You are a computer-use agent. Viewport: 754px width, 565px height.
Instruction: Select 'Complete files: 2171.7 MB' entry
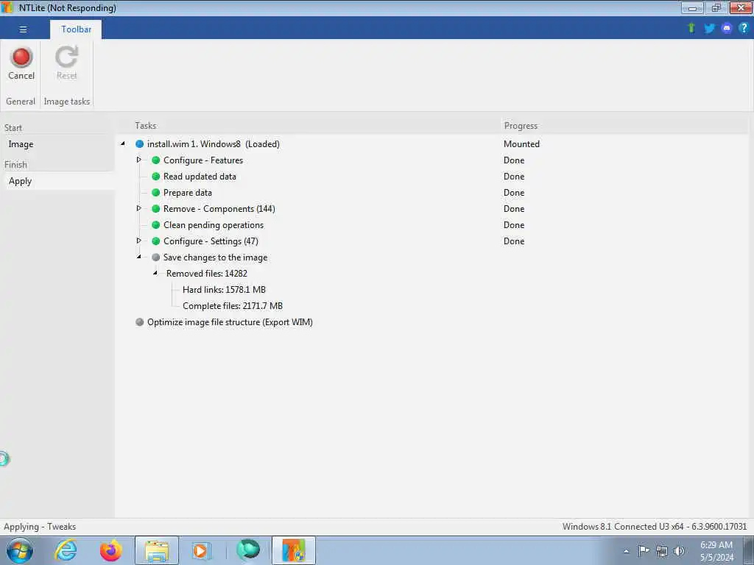point(233,306)
